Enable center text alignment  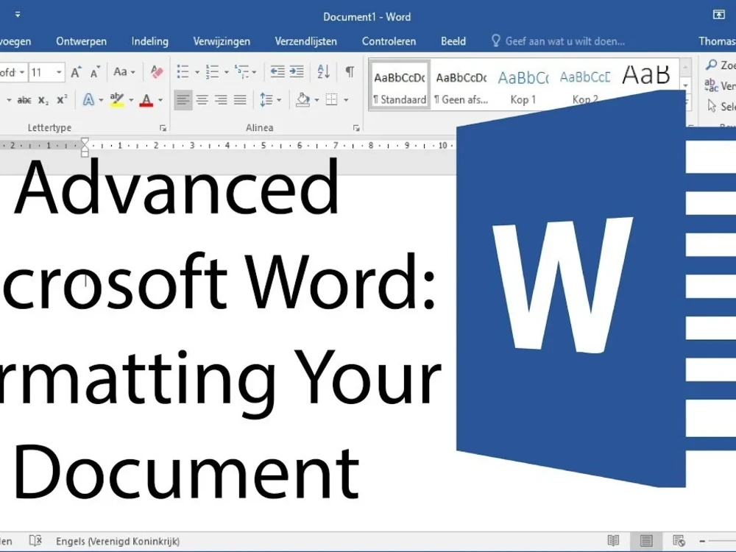[202, 100]
